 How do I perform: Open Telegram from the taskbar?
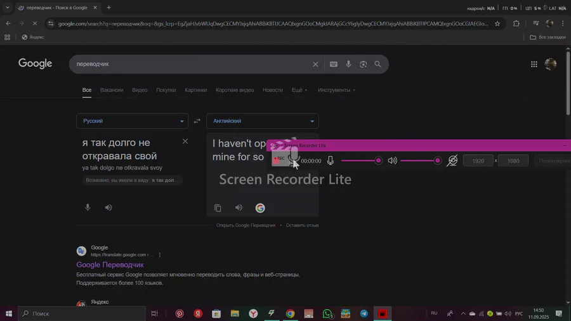tap(364, 313)
